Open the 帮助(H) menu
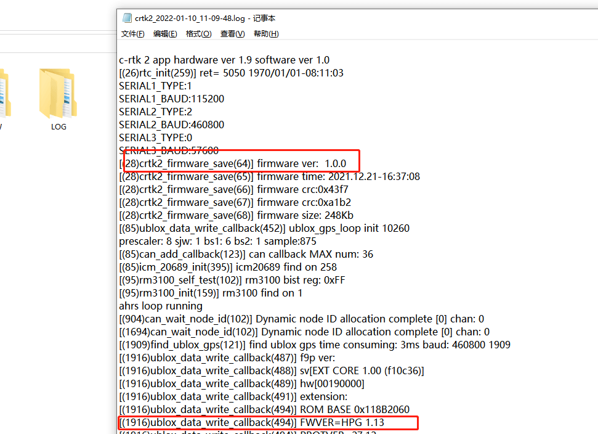Screen dimensions: 598x434 tap(266, 34)
